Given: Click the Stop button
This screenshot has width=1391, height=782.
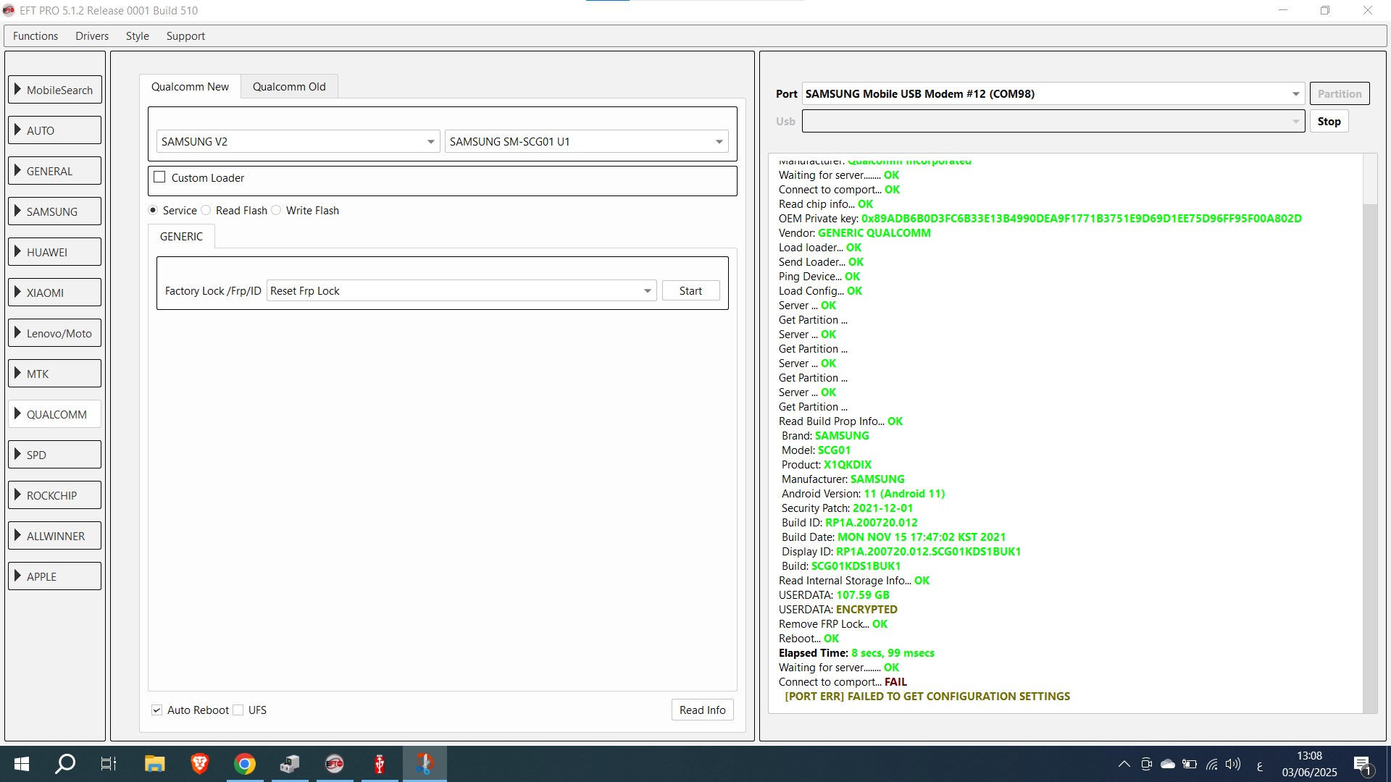Looking at the screenshot, I should 1329,122.
